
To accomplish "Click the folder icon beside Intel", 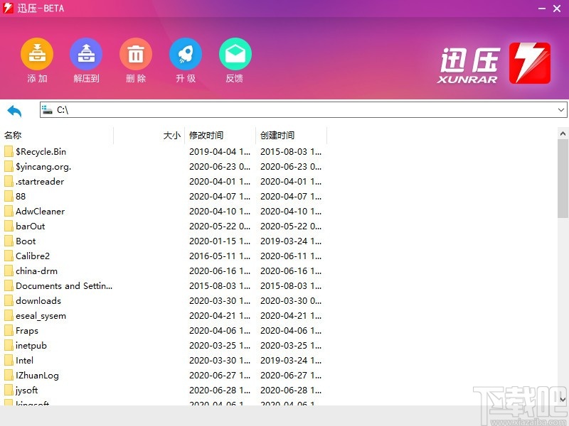I will [9, 360].
